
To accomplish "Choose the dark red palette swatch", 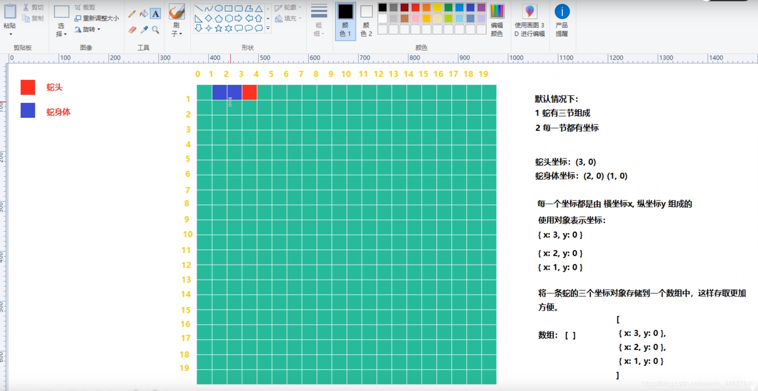I will point(404,7).
